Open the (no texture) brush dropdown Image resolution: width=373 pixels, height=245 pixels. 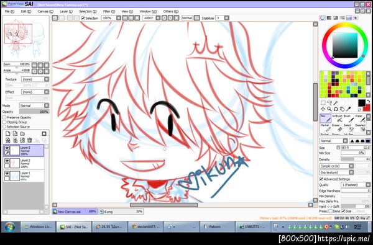click(x=336, y=172)
